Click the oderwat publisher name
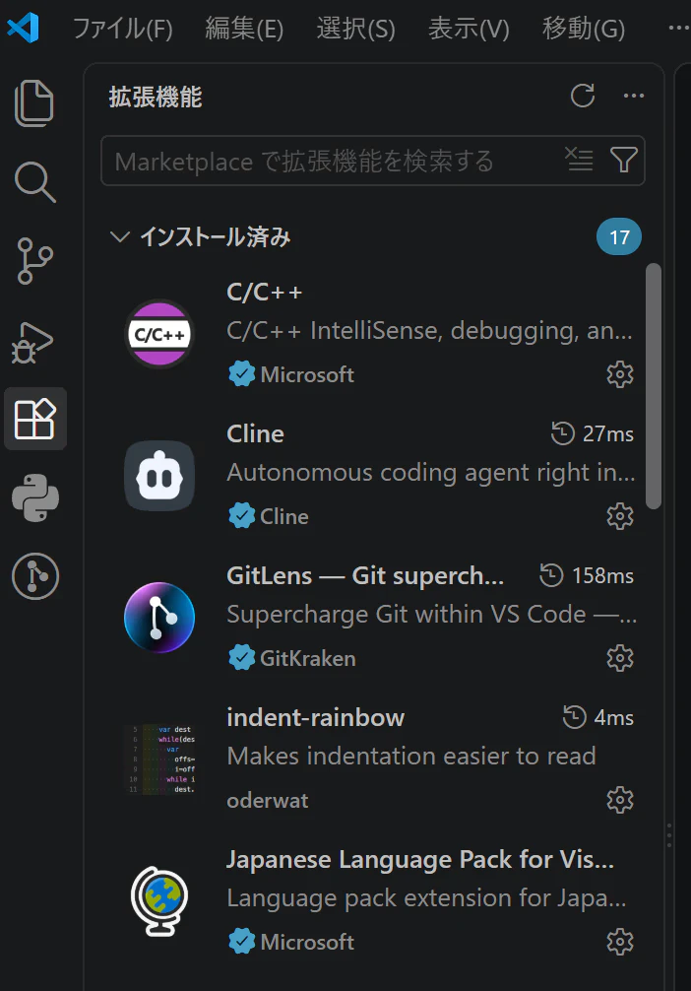 (x=267, y=801)
